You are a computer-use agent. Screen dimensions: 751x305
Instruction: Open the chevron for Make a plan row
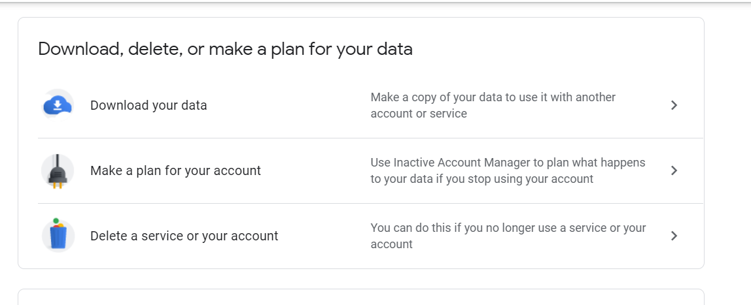(x=674, y=170)
